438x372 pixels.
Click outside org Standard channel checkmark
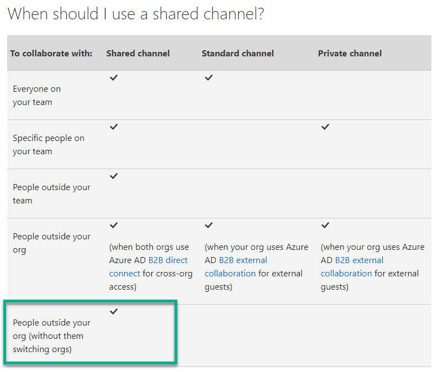click(209, 226)
